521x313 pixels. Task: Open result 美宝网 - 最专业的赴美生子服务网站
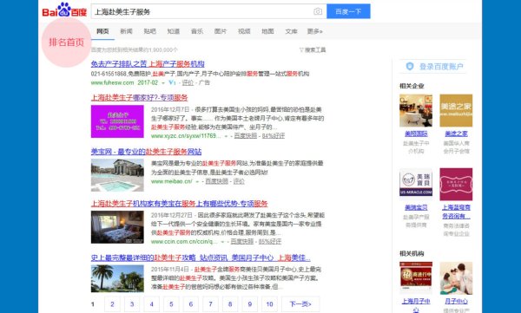pyautogui.click(x=146, y=152)
